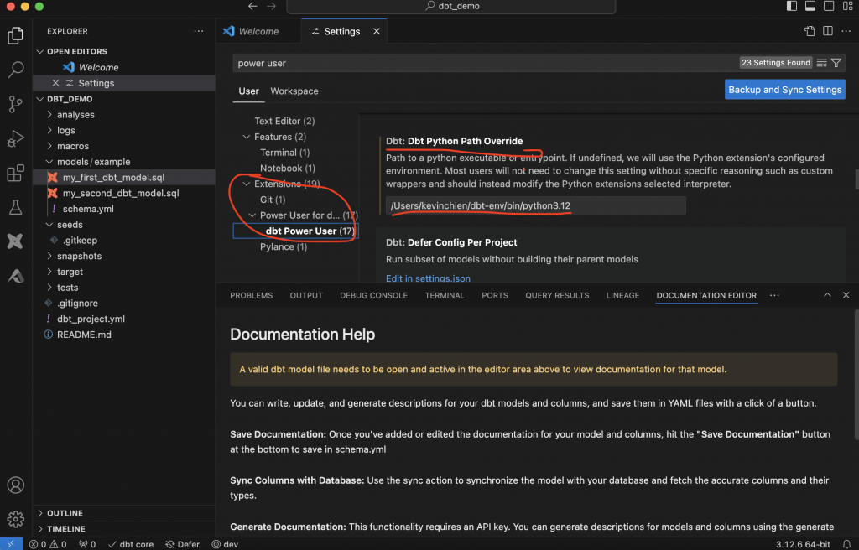
Task: Split the editor to the right
Action: [x=828, y=31]
